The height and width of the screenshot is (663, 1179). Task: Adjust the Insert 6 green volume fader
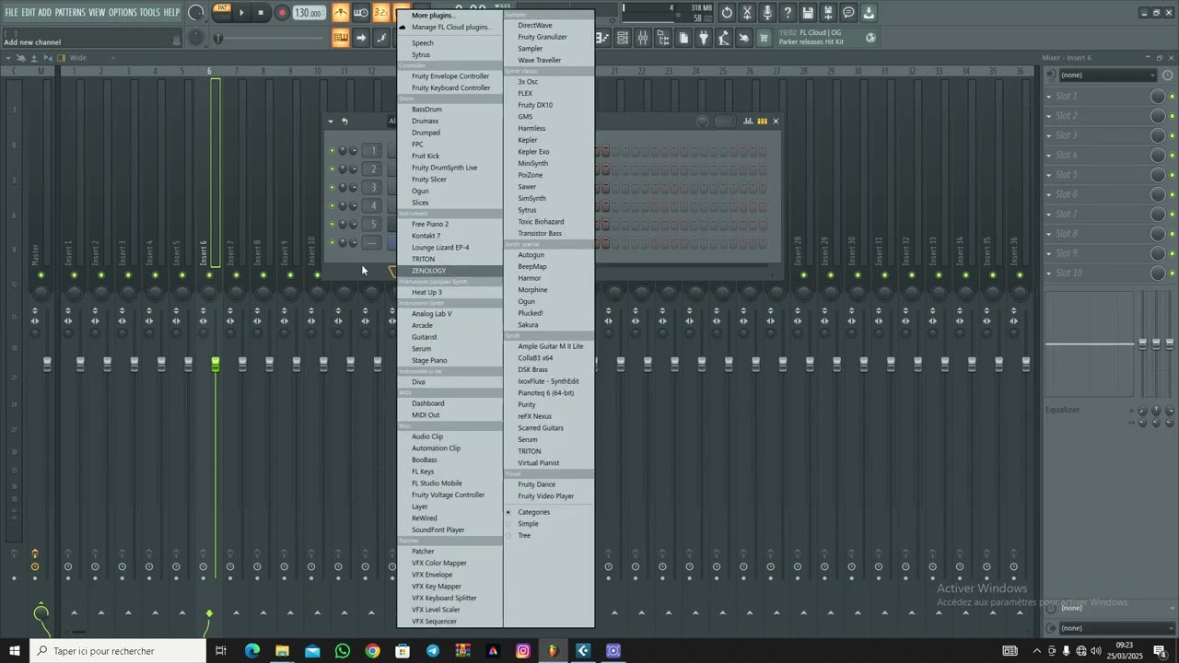(216, 366)
